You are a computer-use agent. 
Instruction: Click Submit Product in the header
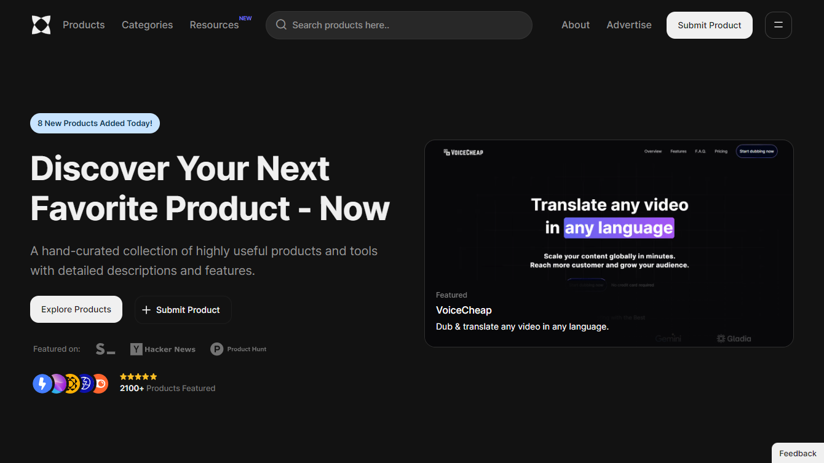710,25
